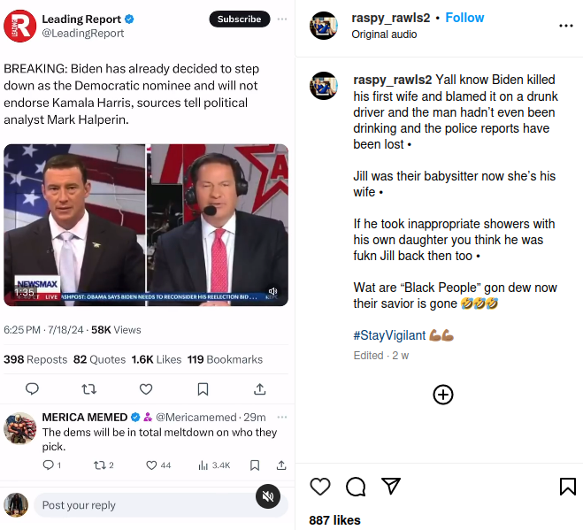
Task: Open the tweet's three-dot more menu
Action: [x=282, y=19]
